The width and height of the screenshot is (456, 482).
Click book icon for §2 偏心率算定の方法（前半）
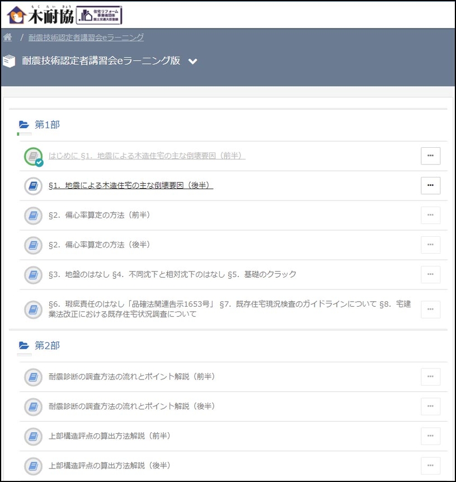click(34, 216)
